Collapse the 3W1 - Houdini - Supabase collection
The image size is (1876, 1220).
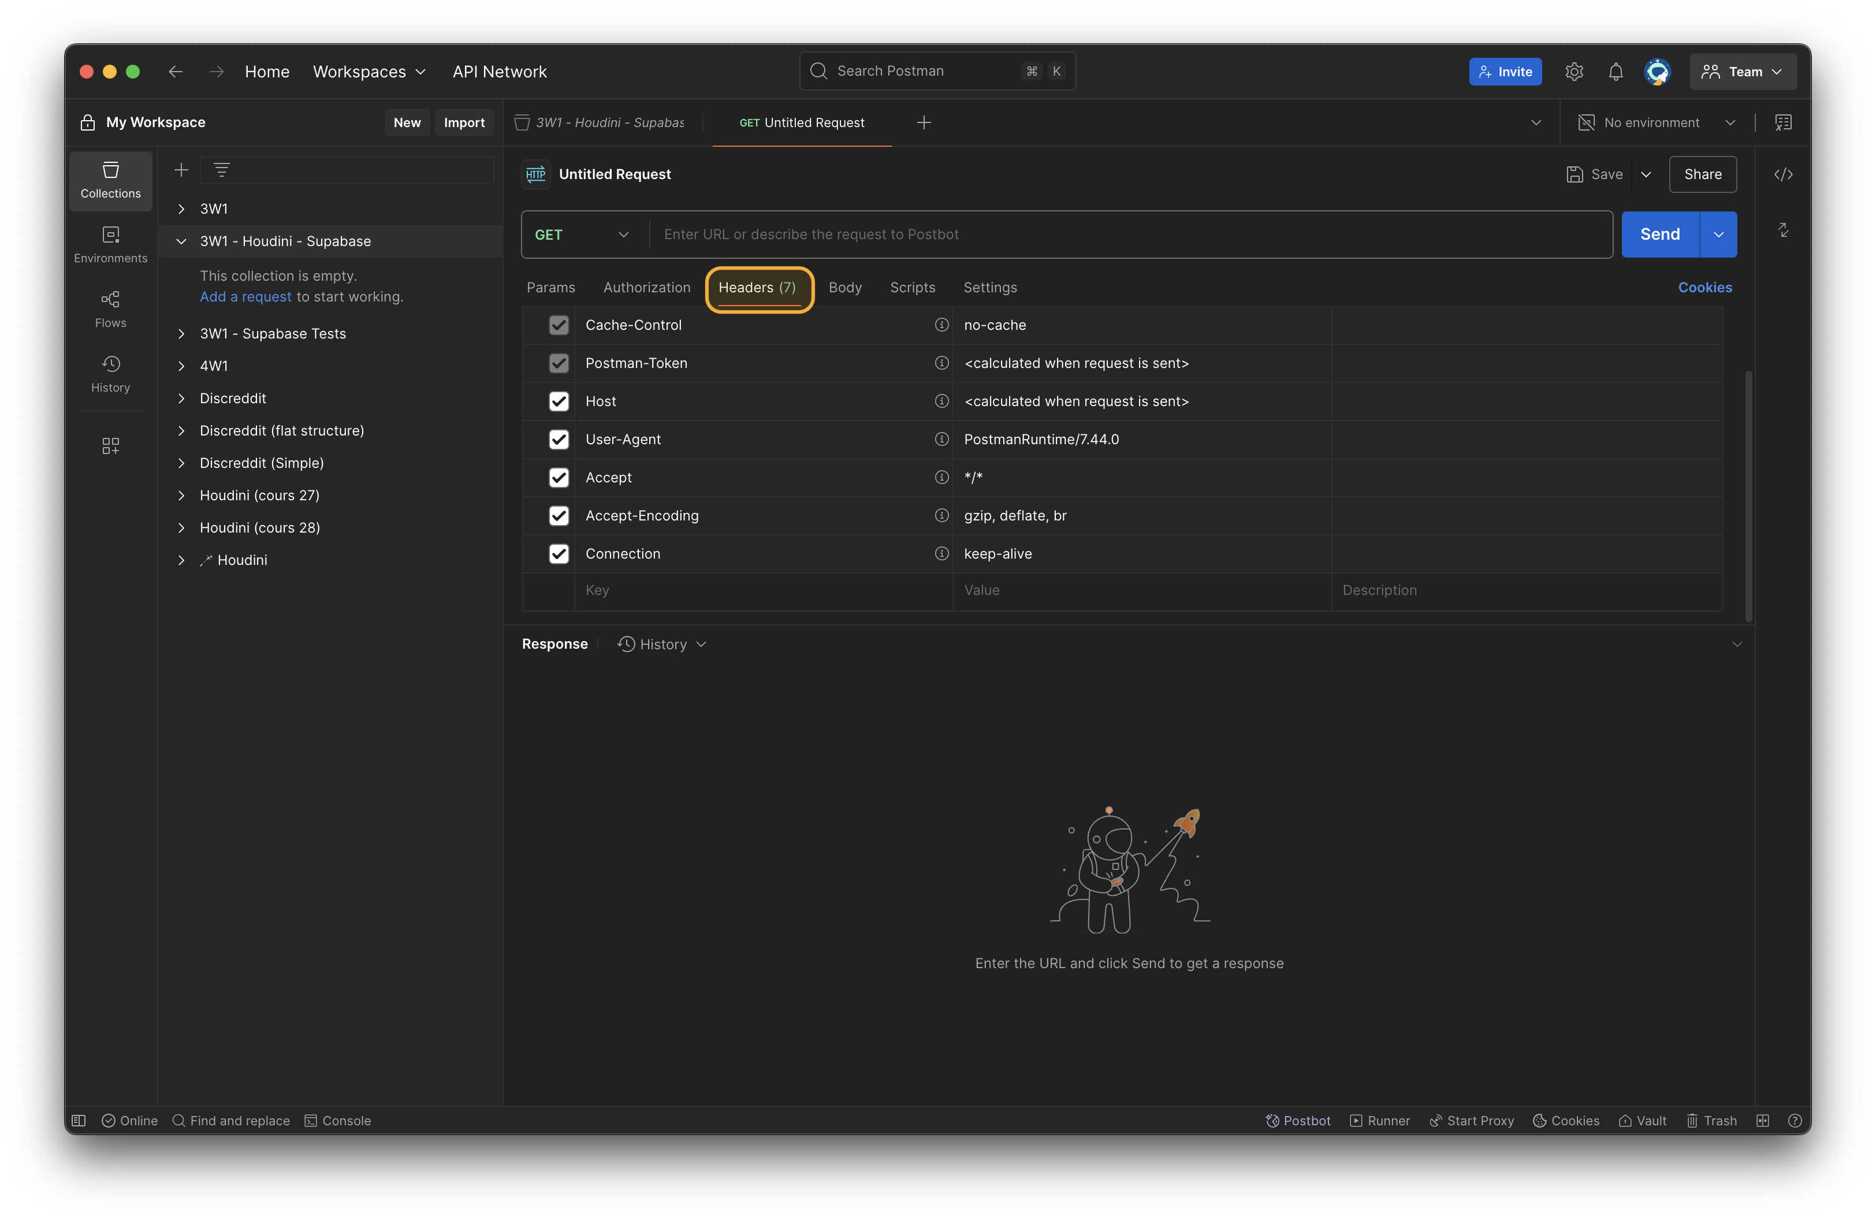pyautogui.click(x=181, y=241)
